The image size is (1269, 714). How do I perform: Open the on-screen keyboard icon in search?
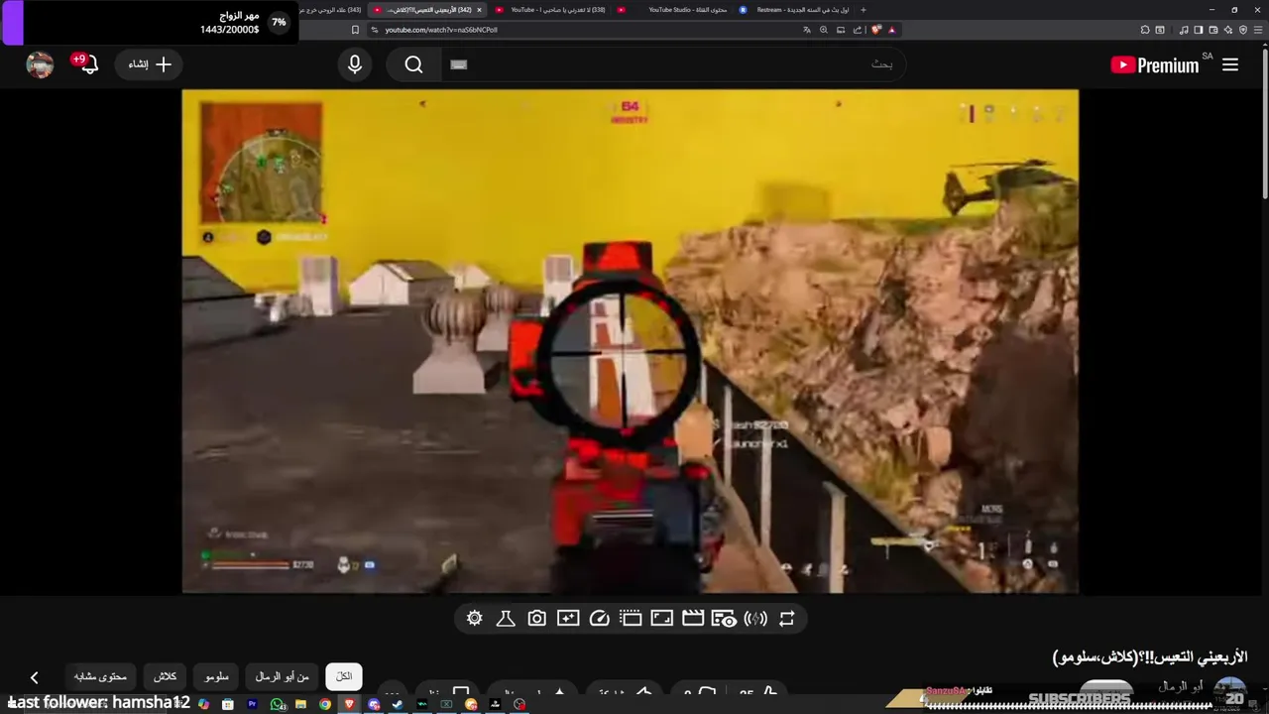point(458,64)
